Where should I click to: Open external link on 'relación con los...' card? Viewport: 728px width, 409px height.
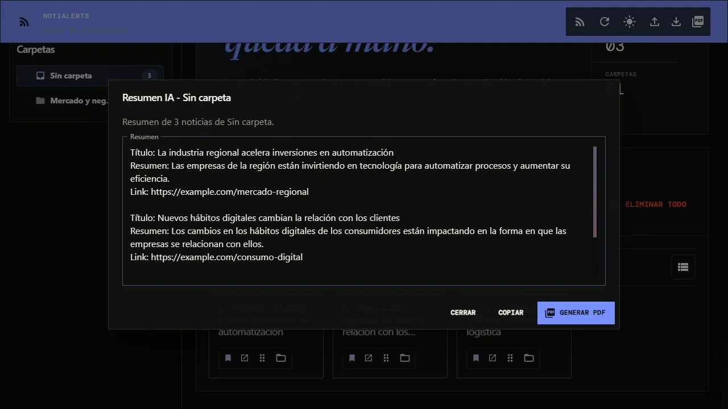[x=369, y=358]
